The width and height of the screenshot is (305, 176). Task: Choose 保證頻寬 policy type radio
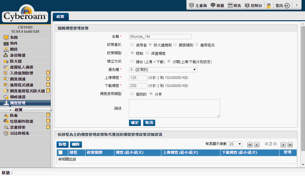pos(147,53)
